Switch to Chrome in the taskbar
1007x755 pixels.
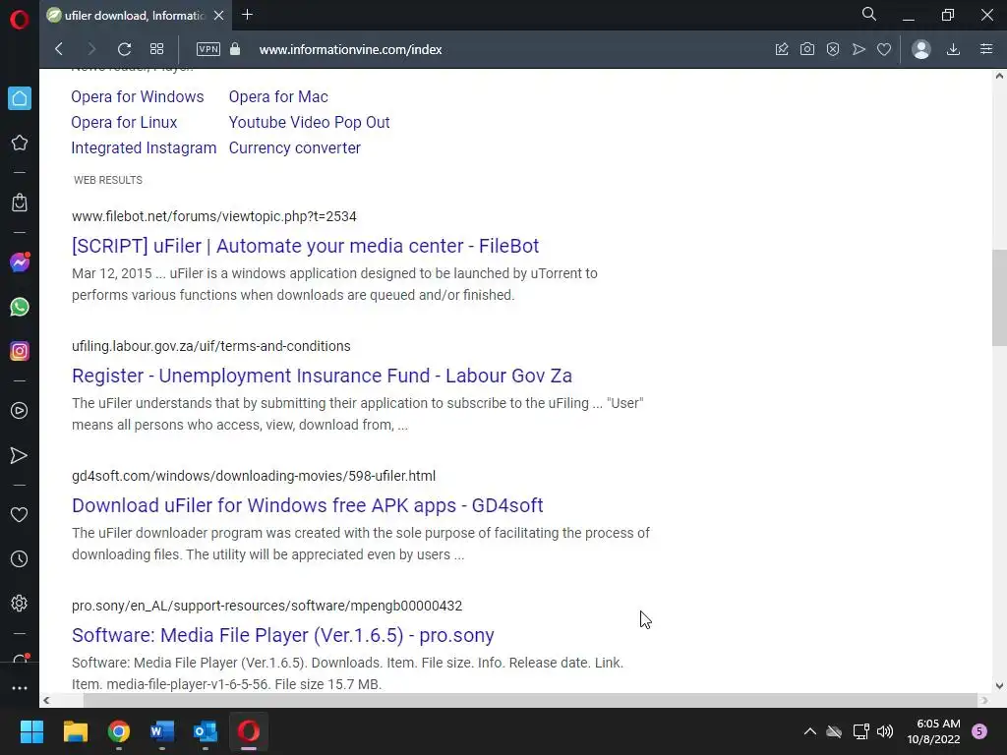pyautogui.click(x=119, y=731)
